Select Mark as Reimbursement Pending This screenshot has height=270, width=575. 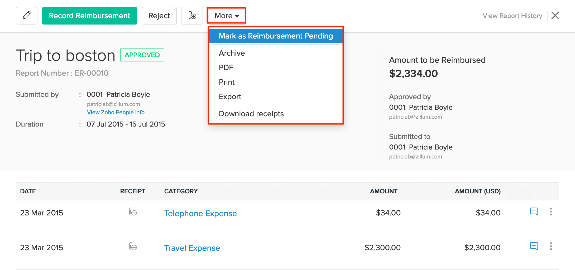pyautogui.click(x=275, y=36)
